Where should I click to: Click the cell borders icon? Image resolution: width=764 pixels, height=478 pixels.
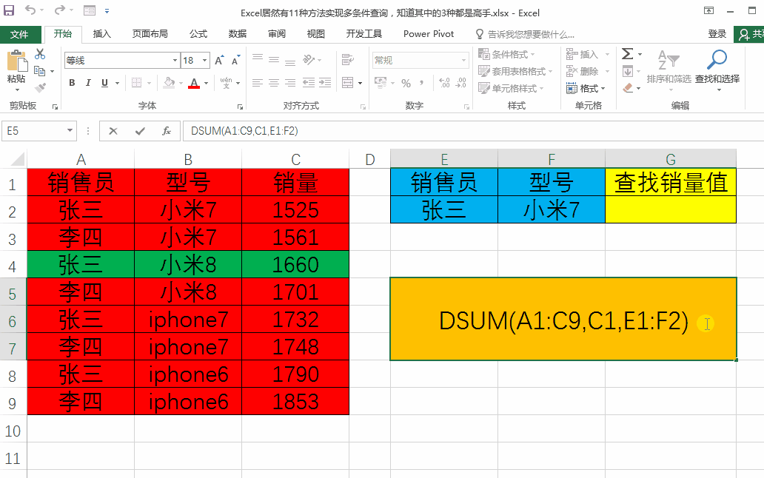(x=137, y=83)
